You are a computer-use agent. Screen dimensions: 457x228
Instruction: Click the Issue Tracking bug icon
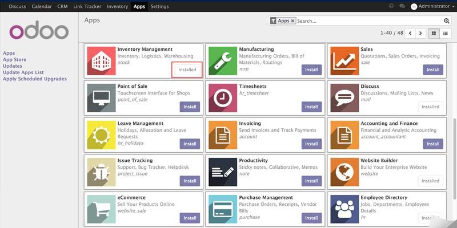point(102,172)
